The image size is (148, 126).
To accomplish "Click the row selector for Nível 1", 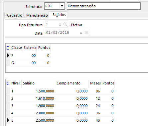I will 8,91.
